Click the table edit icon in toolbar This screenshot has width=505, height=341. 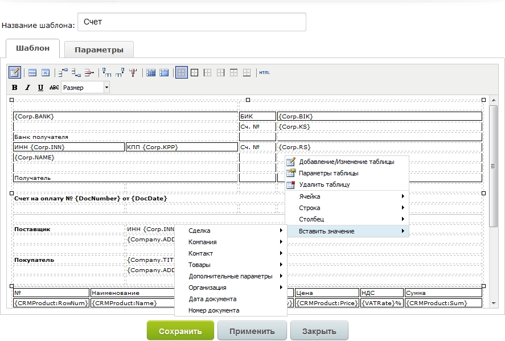pyautogui.click(x=15, y=72)
